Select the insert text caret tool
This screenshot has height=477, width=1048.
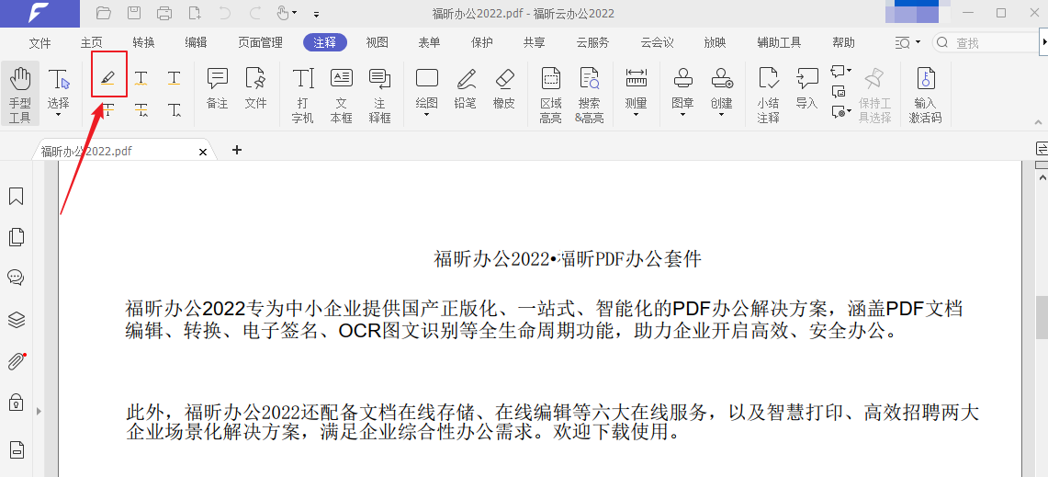tap(174, 109)
